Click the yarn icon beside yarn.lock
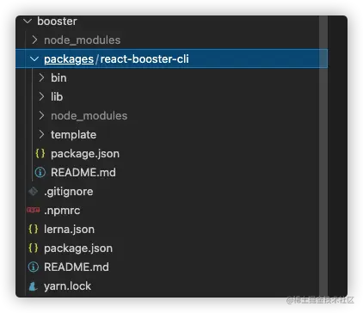The width and height of the screenshot is (363, 313). (34, 285)
